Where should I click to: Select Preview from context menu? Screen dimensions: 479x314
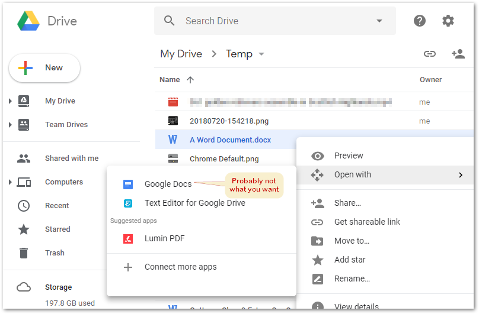pos(385,156)
